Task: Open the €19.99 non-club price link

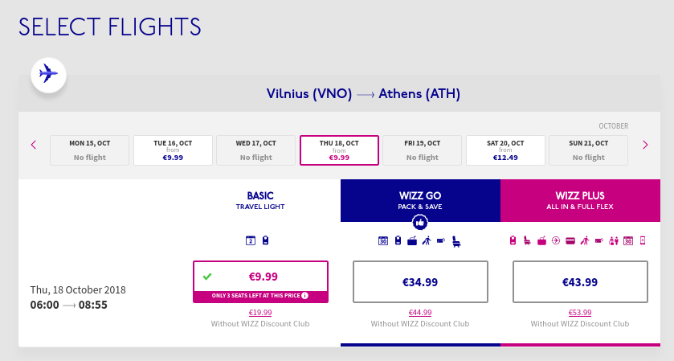Action: (x=260, y=313)
